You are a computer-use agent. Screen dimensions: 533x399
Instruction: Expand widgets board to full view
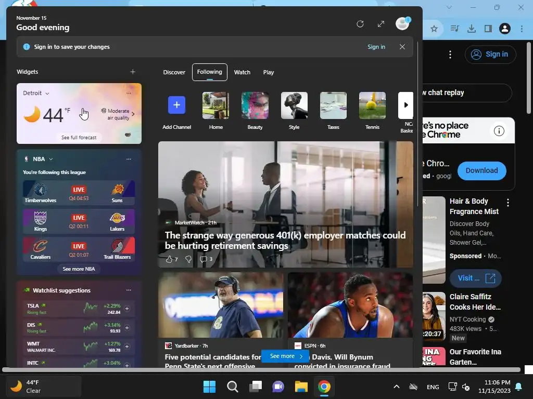coord(381,24)
